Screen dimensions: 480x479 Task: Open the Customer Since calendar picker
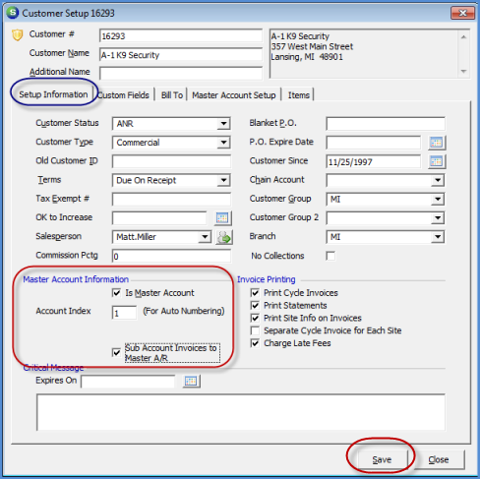437,161
